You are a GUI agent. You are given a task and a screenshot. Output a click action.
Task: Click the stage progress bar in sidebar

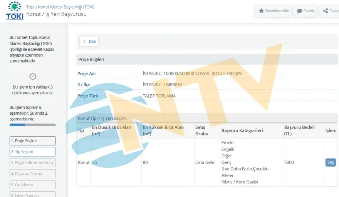tap(33, 125)
